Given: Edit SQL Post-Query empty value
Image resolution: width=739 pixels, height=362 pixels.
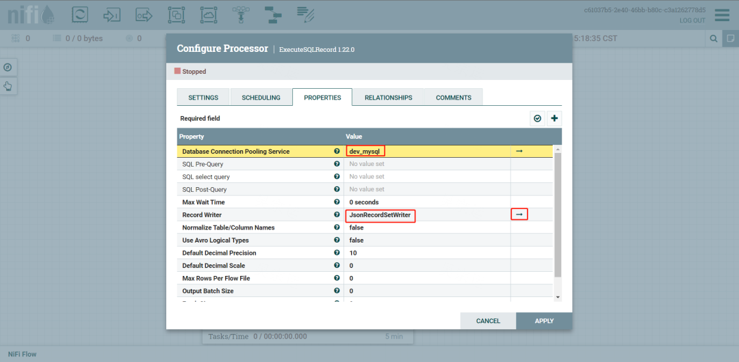Looking at the screenshot, I should tap(428, 189).
